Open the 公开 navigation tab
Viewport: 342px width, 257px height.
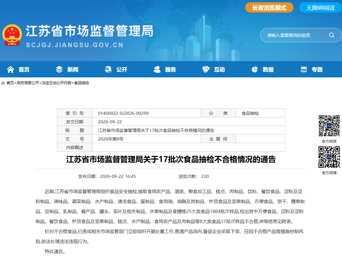tap(122, 69)
